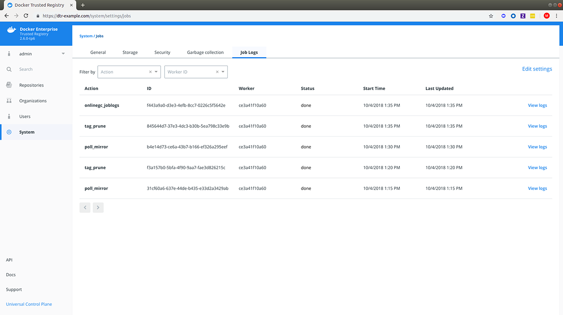The height and width of the screenshot is (315, 563).
Task: Reload the page using browser refresh icon
Action: point(26,16)
